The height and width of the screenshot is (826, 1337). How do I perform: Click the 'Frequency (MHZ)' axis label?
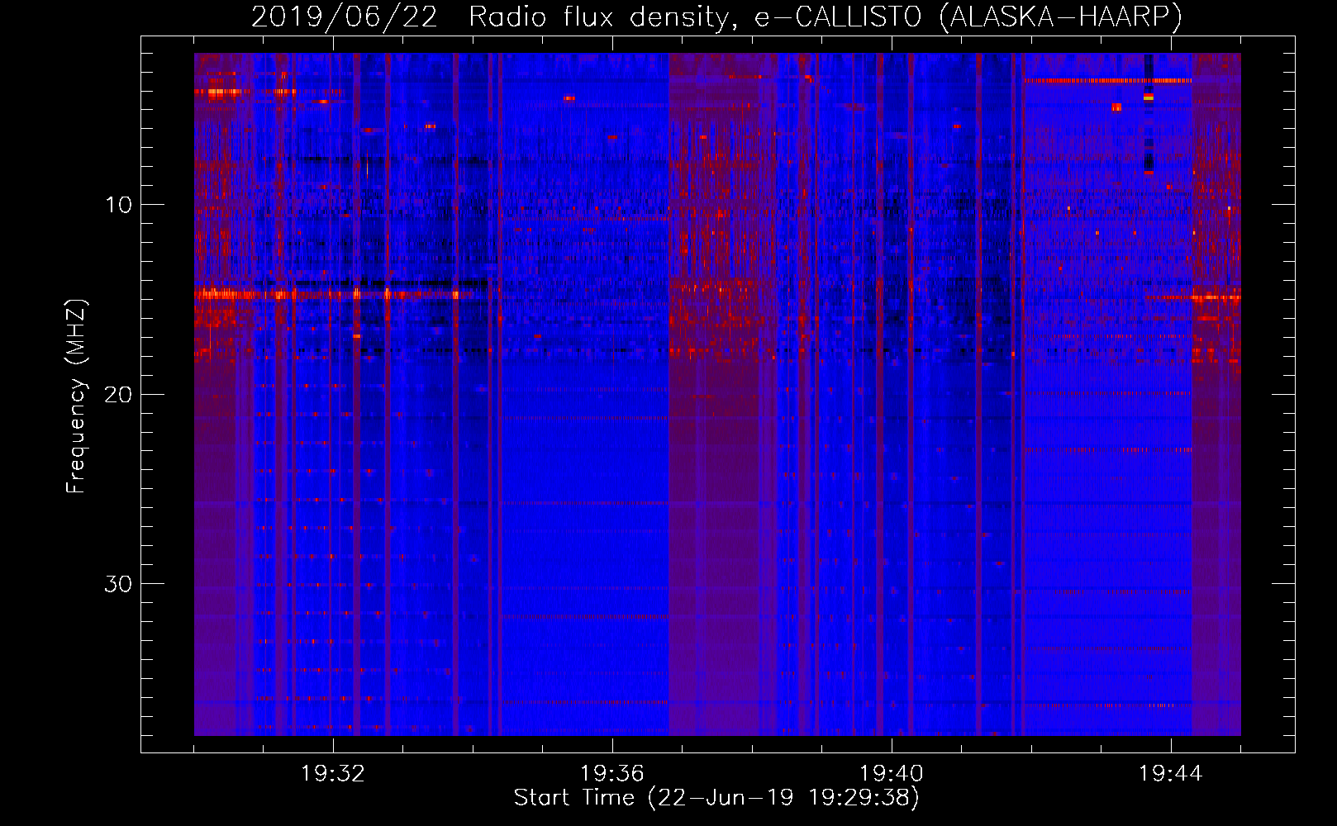coord(76,396)
